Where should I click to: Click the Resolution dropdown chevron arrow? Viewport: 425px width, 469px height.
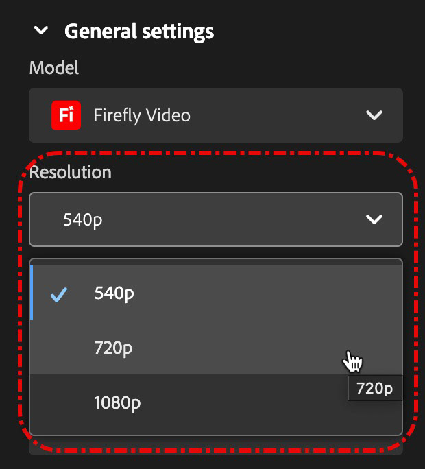[x=374, y=219]
